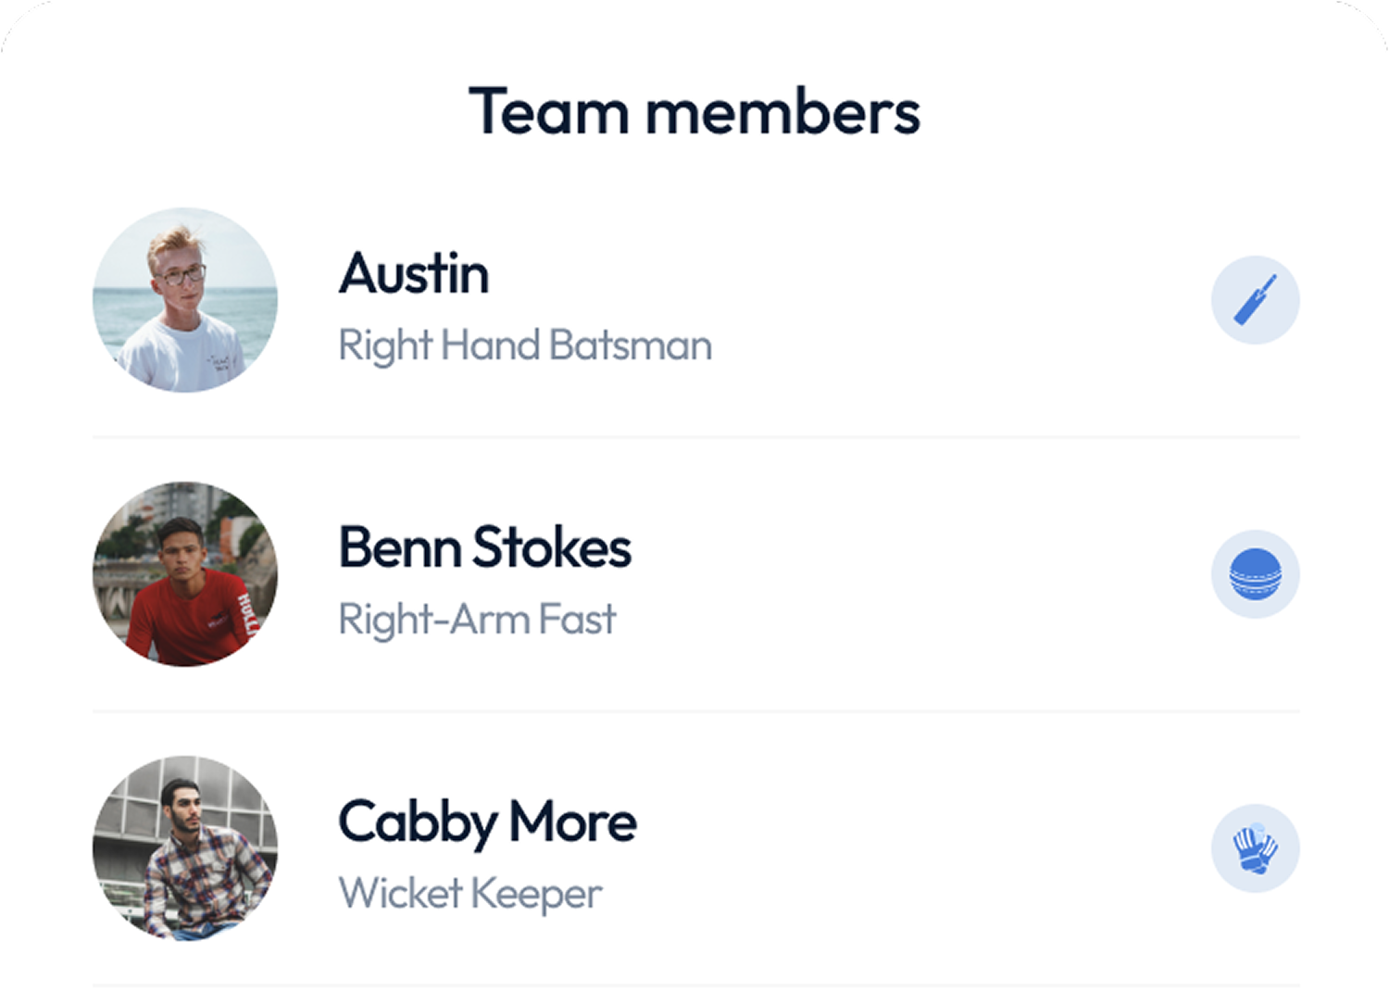Image resolution: width=1389 pixels, height=1004 pixels.
Task: Open the Austin team member row
Action: click(x=696, y=300)
